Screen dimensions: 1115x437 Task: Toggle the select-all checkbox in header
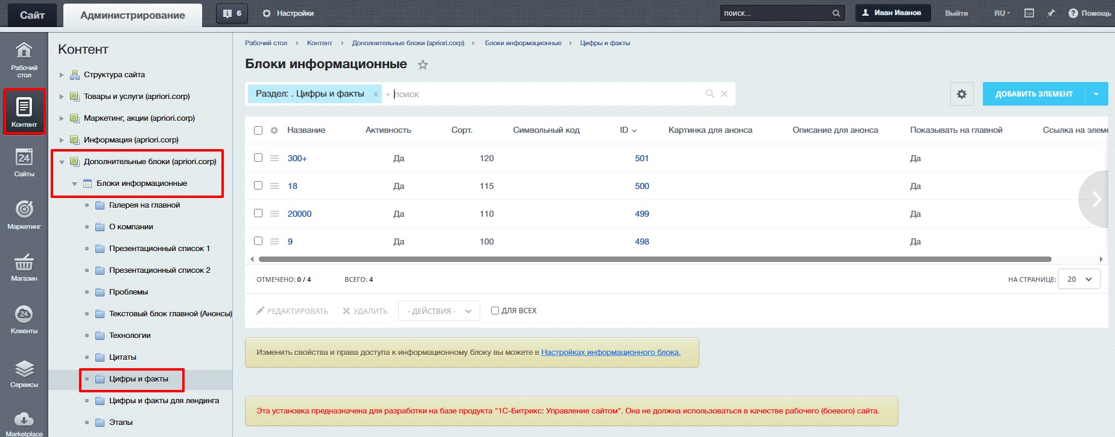click(258, 130)
